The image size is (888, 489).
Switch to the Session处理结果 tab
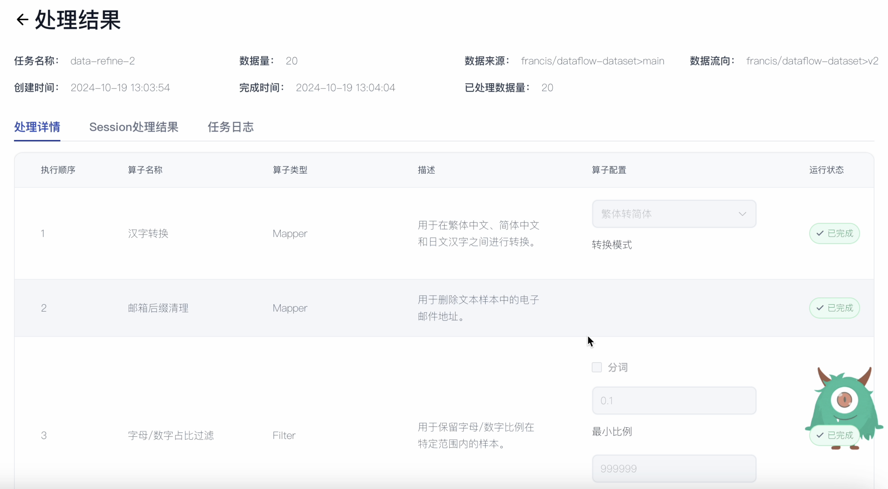[x=134, y=127]
